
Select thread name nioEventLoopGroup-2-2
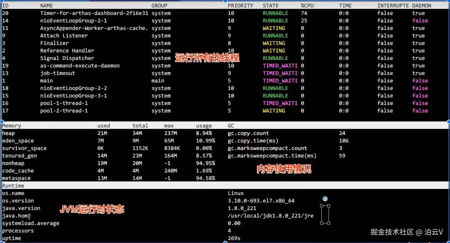[74, 88]
